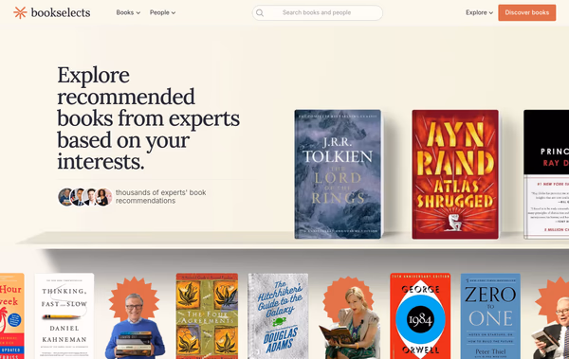
Task: Click the Discover books button
Action: point(527,12)
